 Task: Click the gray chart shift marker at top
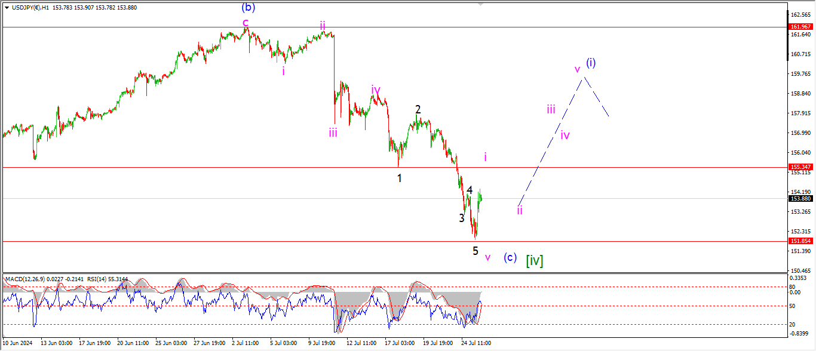coord(479,2)
